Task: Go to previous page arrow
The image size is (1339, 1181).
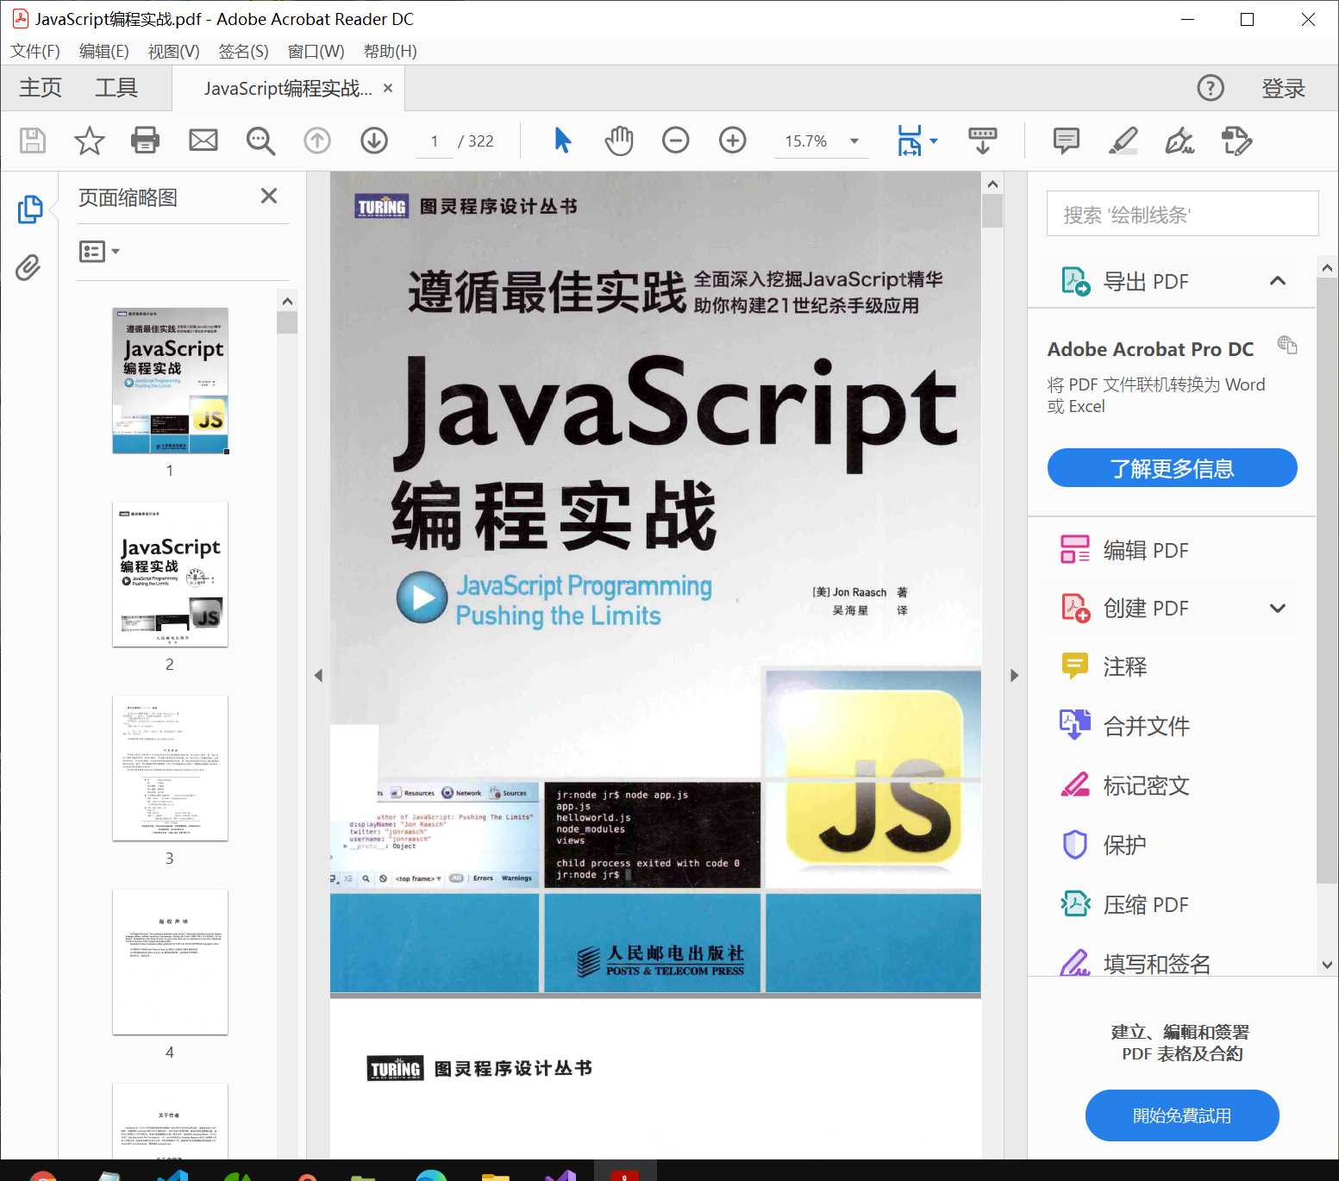Action: point(317,141)
